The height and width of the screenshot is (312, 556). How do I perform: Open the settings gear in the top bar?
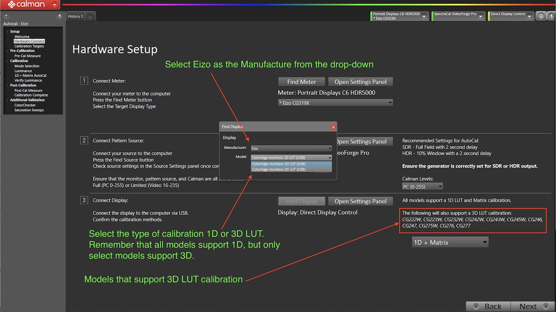point(541,16)
